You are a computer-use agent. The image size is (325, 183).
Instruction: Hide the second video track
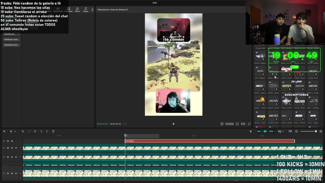click(12, 157)
